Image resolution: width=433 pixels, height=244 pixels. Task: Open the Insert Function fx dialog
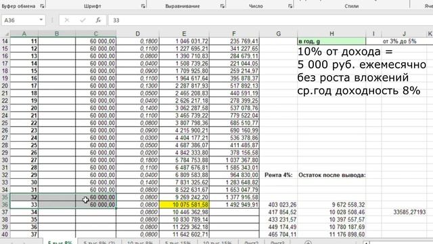pos(98,20)
